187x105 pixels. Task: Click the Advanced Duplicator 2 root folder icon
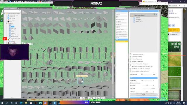tap(132, 16)
